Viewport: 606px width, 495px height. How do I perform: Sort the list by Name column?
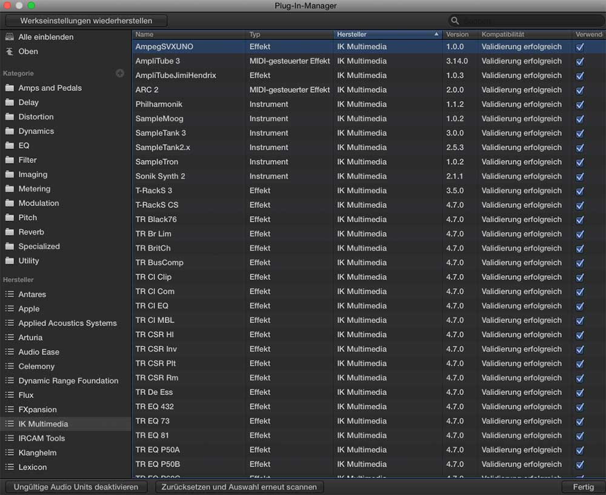point(188,35)
